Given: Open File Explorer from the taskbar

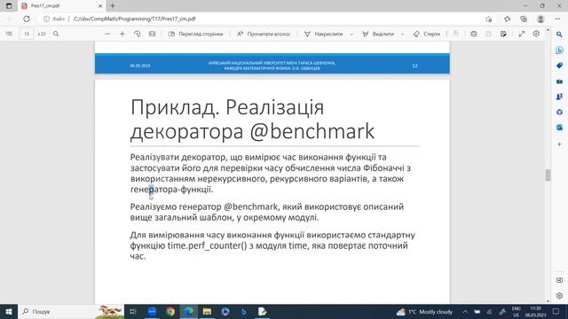Looking at the screenshot, I should 207,311.
